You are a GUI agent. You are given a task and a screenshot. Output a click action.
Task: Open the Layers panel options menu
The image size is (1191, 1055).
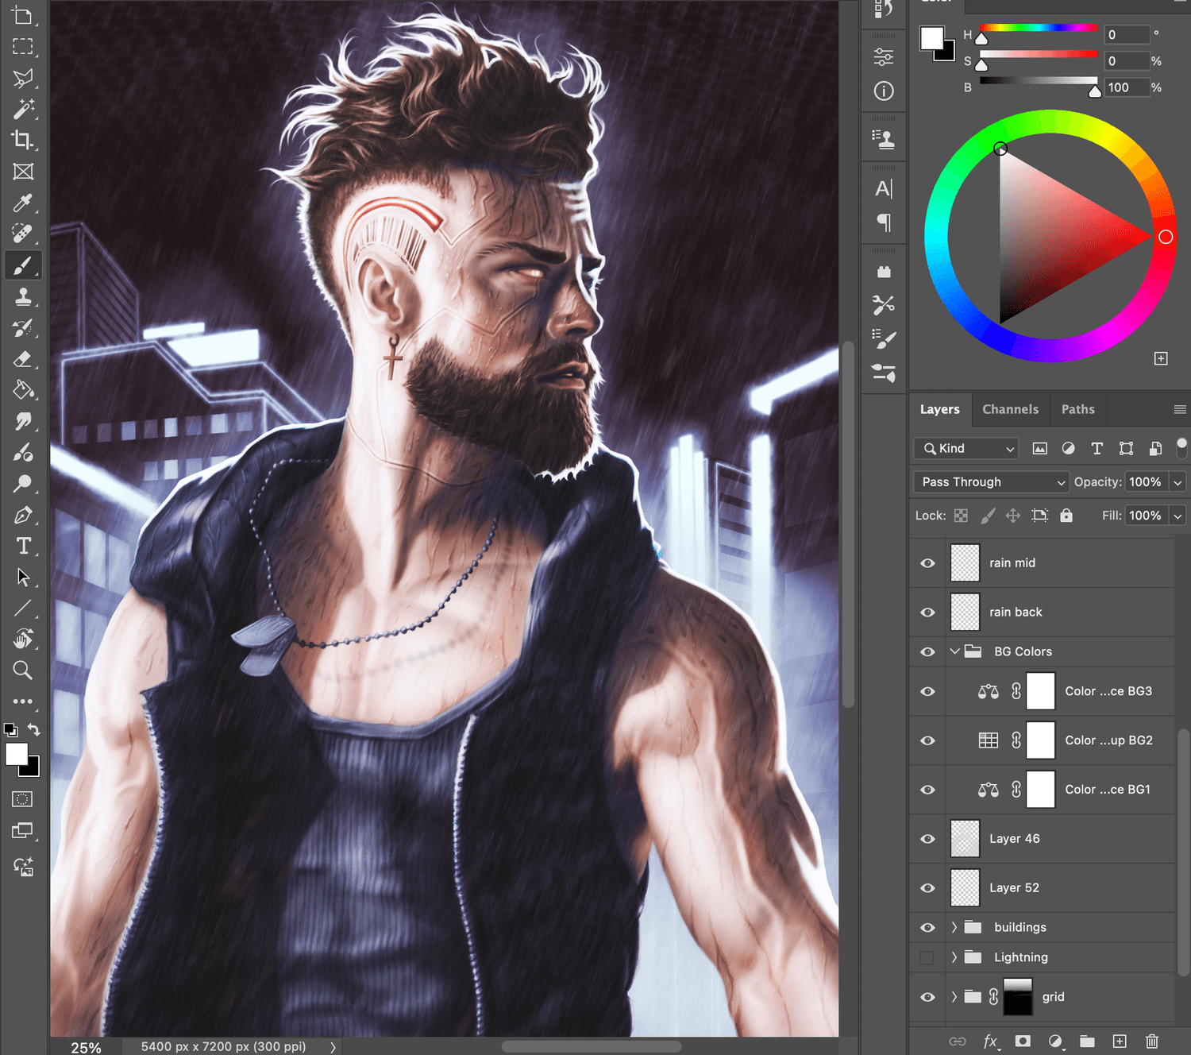1180,409
